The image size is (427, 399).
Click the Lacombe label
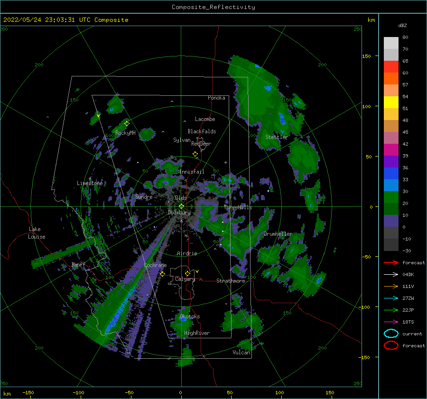point(205,119)
